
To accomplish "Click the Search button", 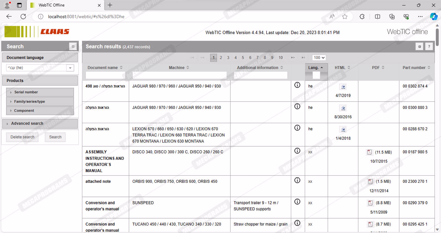I will click(55, 137).
